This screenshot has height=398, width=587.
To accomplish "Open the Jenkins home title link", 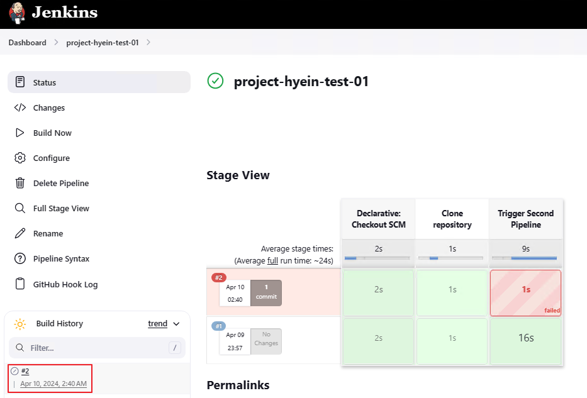I will [65, 13].
